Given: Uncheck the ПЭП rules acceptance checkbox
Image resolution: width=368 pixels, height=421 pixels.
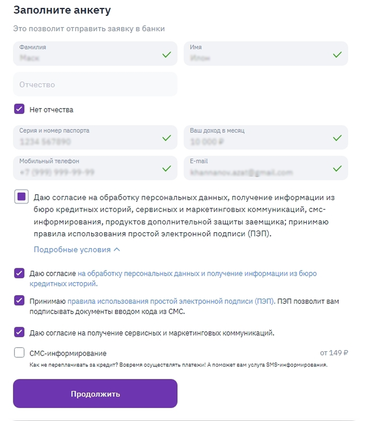Looking at the screenshot, I should tap(19, 300).
